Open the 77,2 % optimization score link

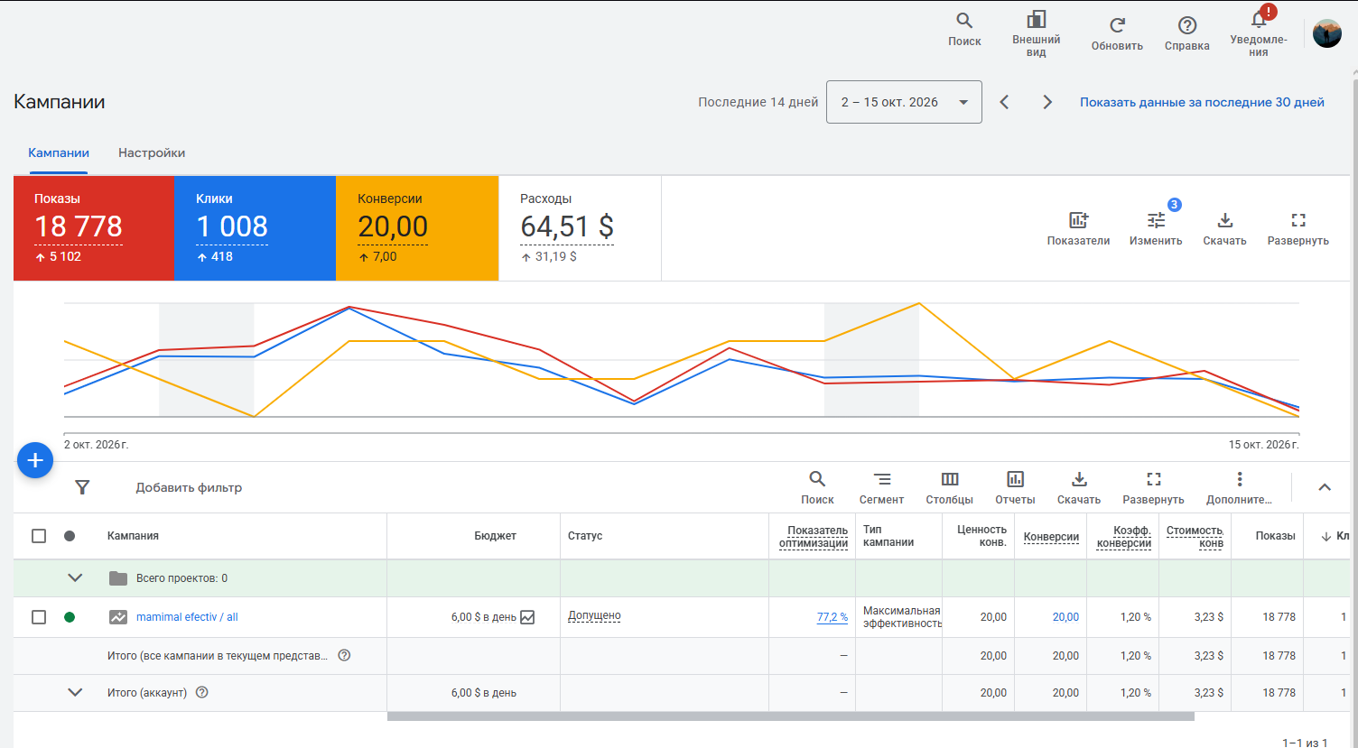tap(832, 617)
